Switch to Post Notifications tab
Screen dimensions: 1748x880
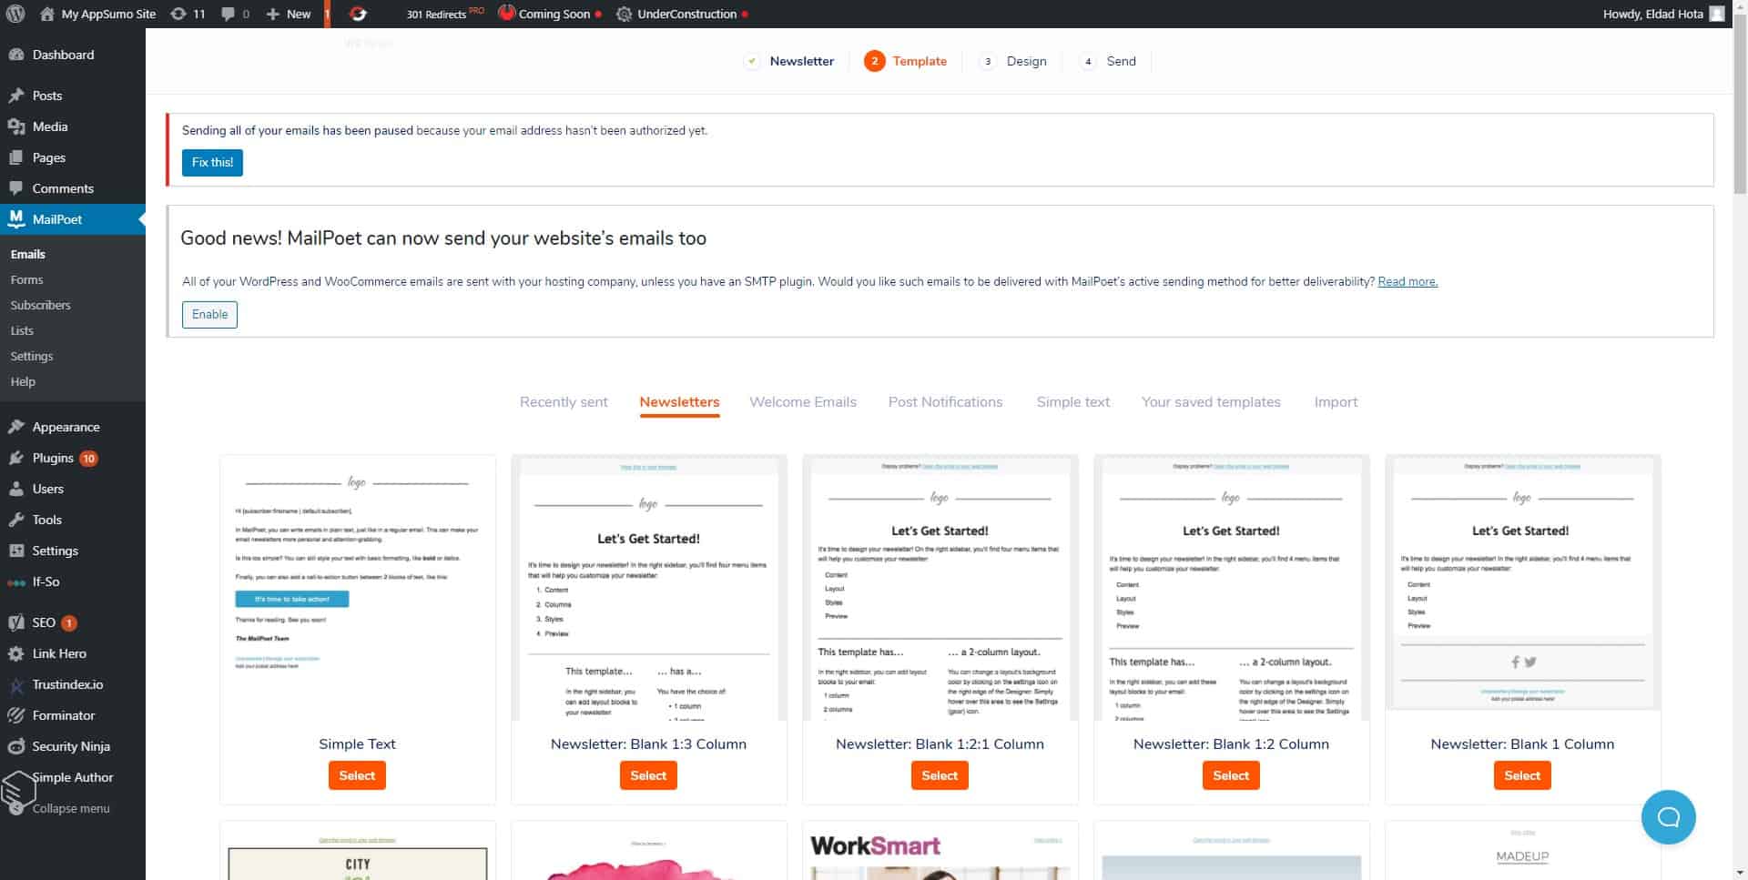pyautogui.click(x=945, y=402)
